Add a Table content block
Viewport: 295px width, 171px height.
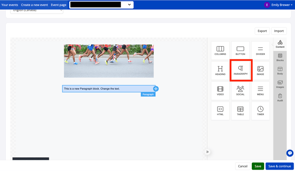click(240, 111)
